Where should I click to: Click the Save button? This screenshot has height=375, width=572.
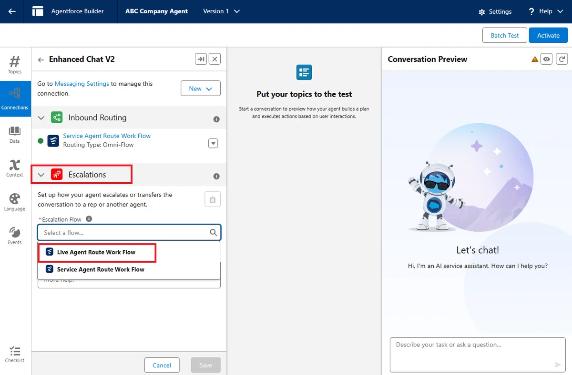pos(205,365)
